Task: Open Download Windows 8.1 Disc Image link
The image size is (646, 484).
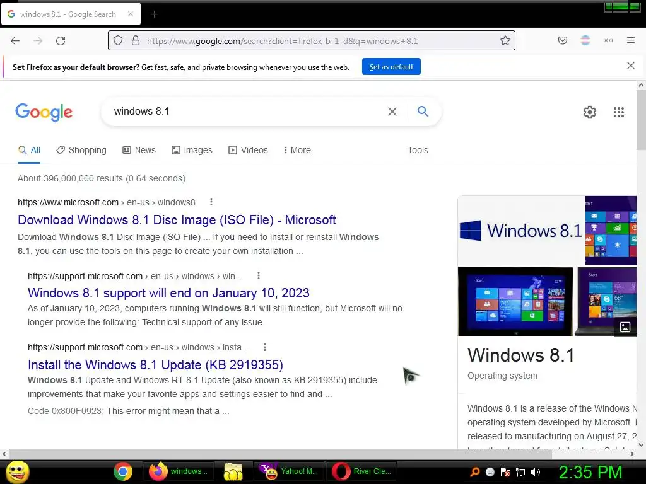Action: click(x=177, y=220)
